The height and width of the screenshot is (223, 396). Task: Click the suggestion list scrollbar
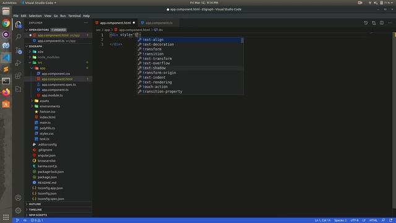242,40
